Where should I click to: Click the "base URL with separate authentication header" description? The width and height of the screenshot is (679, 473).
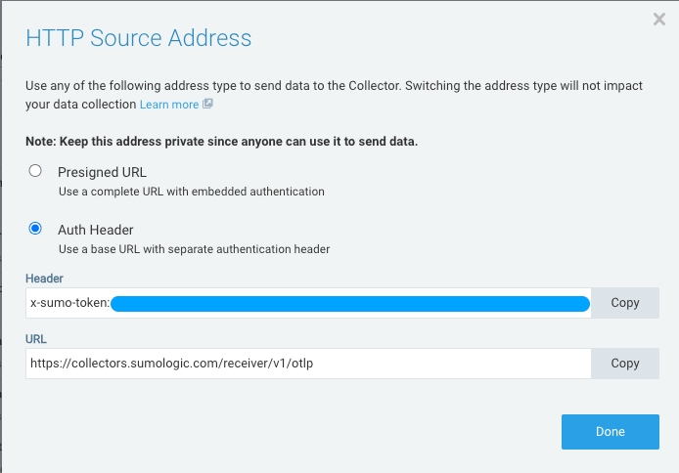coord(194,249)
